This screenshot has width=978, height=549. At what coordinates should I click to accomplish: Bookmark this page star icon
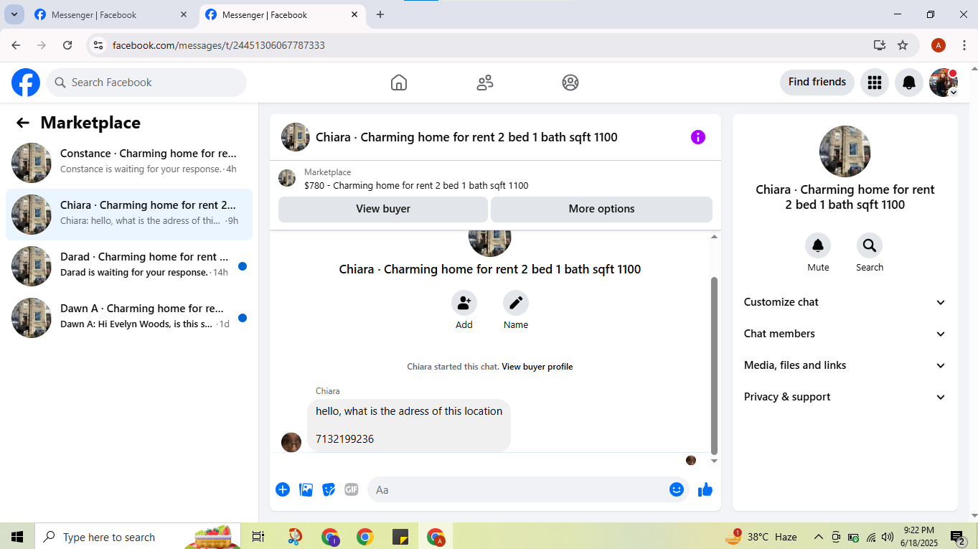pos(903,45)
